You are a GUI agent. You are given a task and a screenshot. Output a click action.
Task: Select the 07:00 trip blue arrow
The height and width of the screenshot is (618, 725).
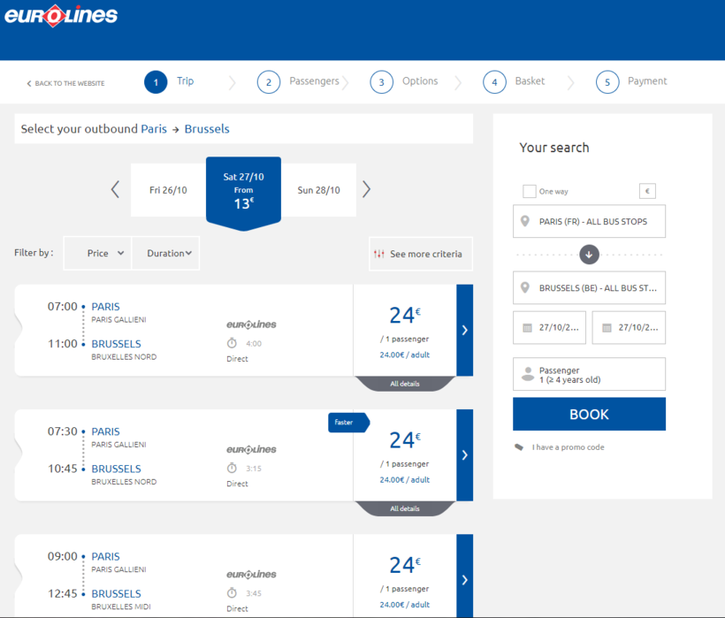pyautogui.click(x=464, y=330)
